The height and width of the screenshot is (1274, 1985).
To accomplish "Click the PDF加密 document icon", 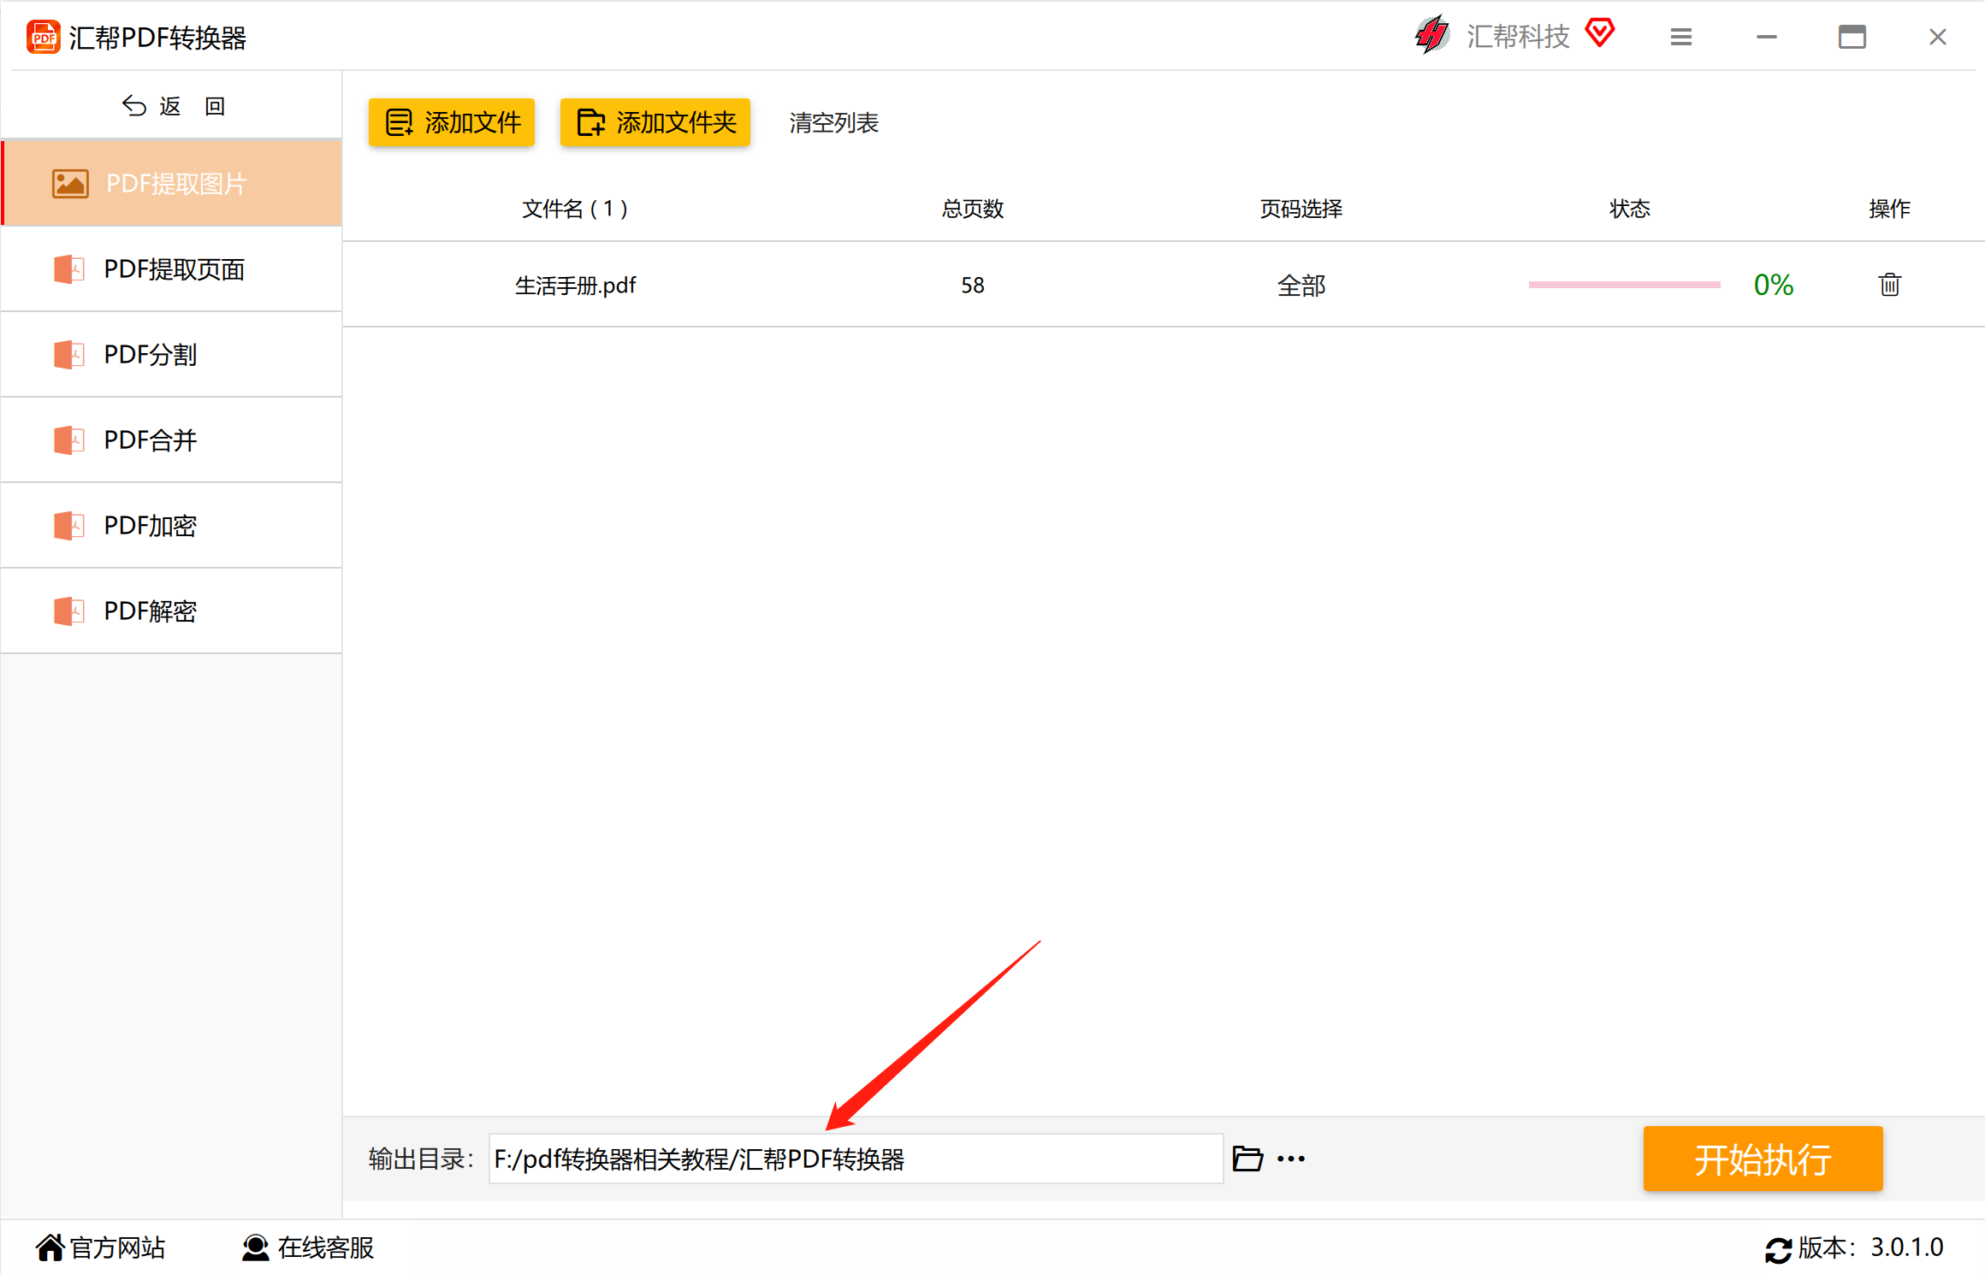I will pyautogui.click(x=69, y=525).
